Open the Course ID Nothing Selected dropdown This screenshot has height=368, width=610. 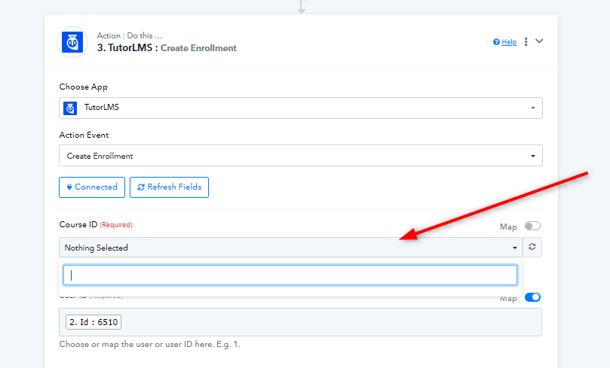pyautogui.click(x=290, y=248)
